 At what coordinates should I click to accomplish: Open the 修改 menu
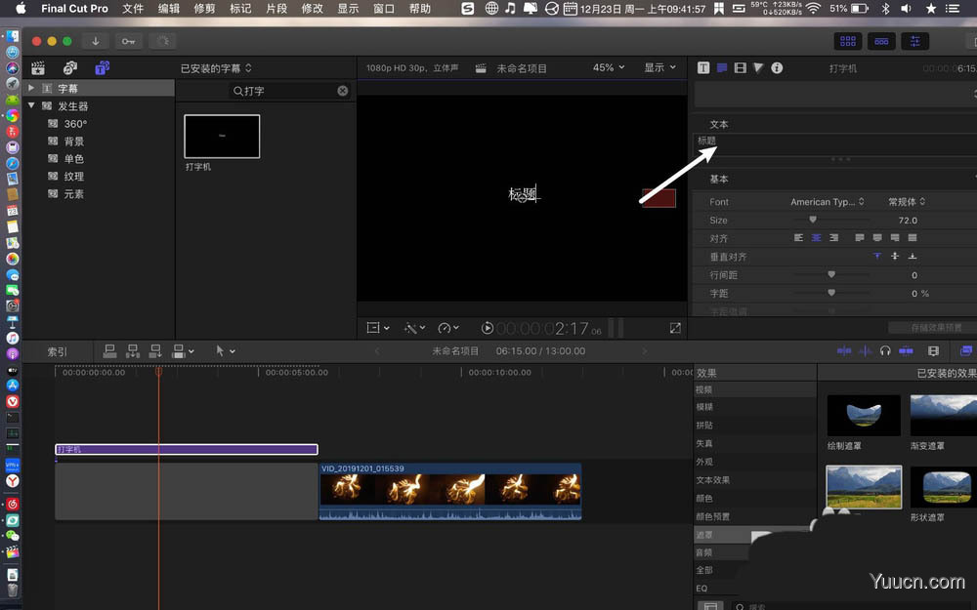[x=313, y=8]
